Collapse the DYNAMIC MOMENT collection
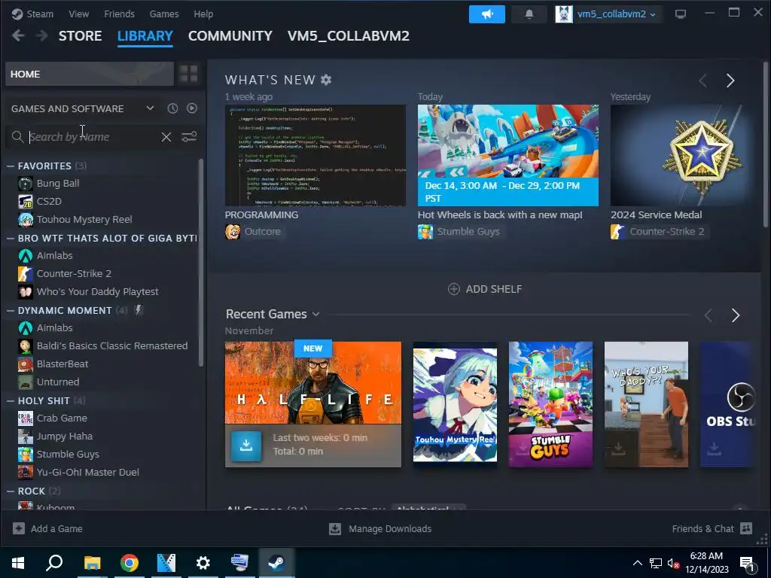This screenshot has width=771, height=578. coord(11,311)
